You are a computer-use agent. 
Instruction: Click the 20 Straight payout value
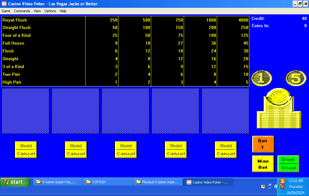[246, 59]
